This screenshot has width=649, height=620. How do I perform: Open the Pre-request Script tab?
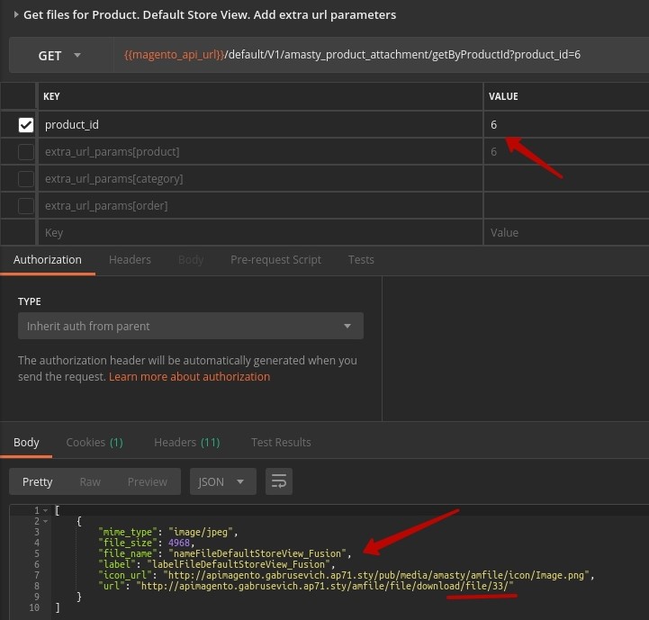pos(275,259)
